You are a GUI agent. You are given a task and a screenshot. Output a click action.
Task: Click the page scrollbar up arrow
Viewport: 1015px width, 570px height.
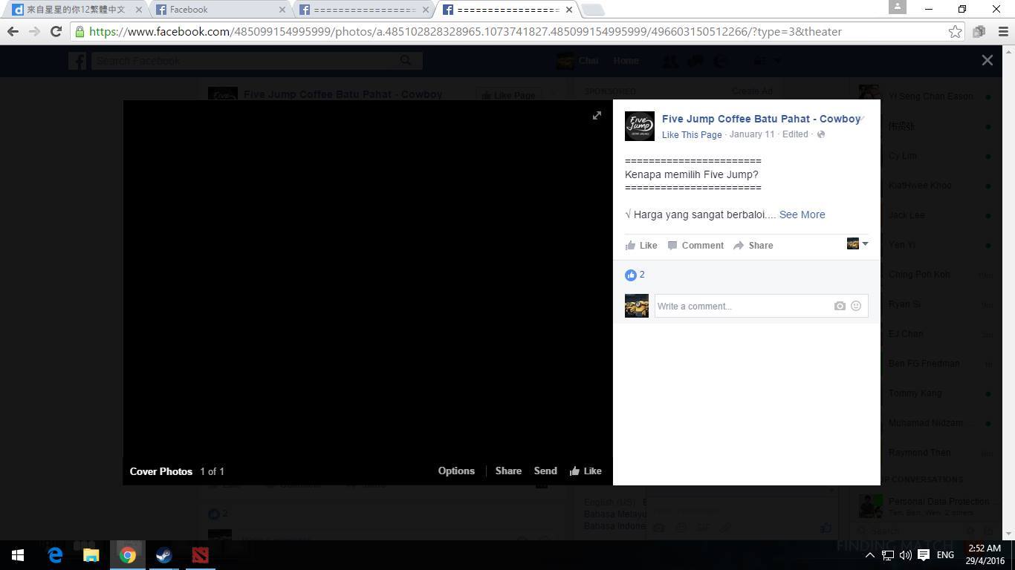coord(1008,51)
